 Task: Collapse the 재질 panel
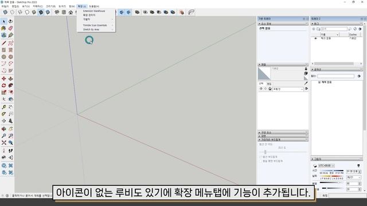[283, 65]
